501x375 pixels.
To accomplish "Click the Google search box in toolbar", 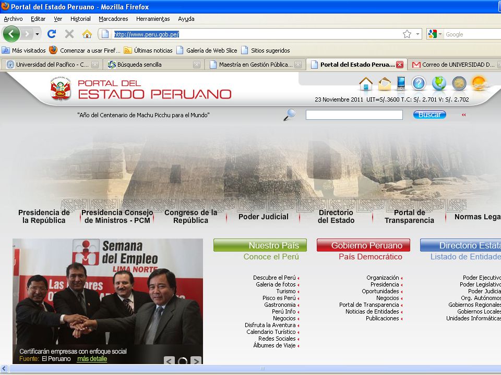I will click(x=473, y=34).
